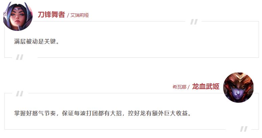The image size is (262, 138).
Task: Click the Shyvana champion portrait
Action: pos(238,87)
